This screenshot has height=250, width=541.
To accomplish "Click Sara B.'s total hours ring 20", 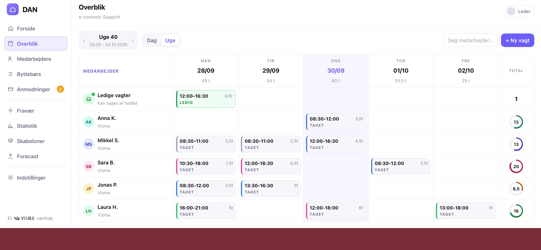I will pyautogui.click(x=516, y=166).
